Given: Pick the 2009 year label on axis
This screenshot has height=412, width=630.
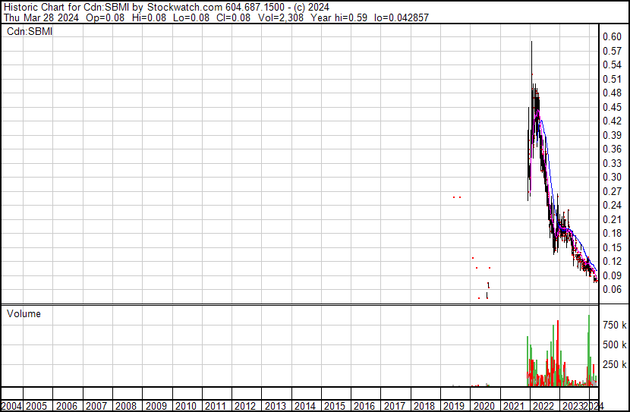Looking at the screenshot, I should pos(156,406).
